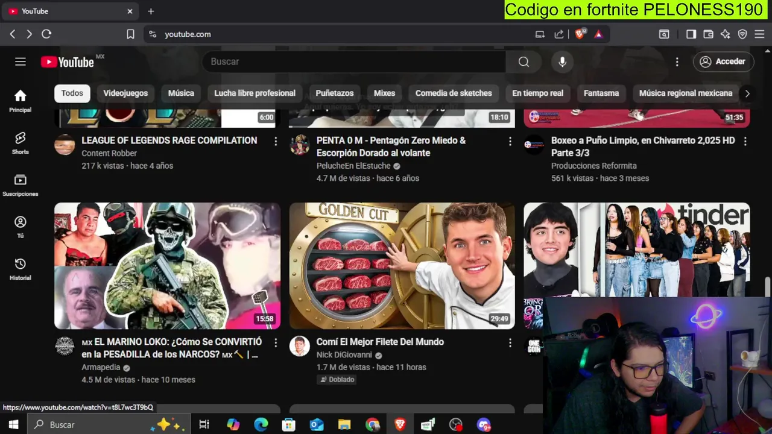The image size is (772, 434).
Task: Open options for Boxeo a Puño Limpio video
Action: click(745, 141)
